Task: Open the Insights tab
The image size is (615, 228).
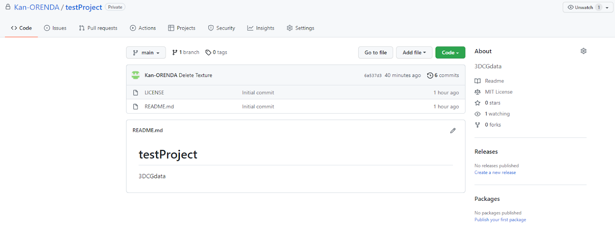Action: point(261,28)
